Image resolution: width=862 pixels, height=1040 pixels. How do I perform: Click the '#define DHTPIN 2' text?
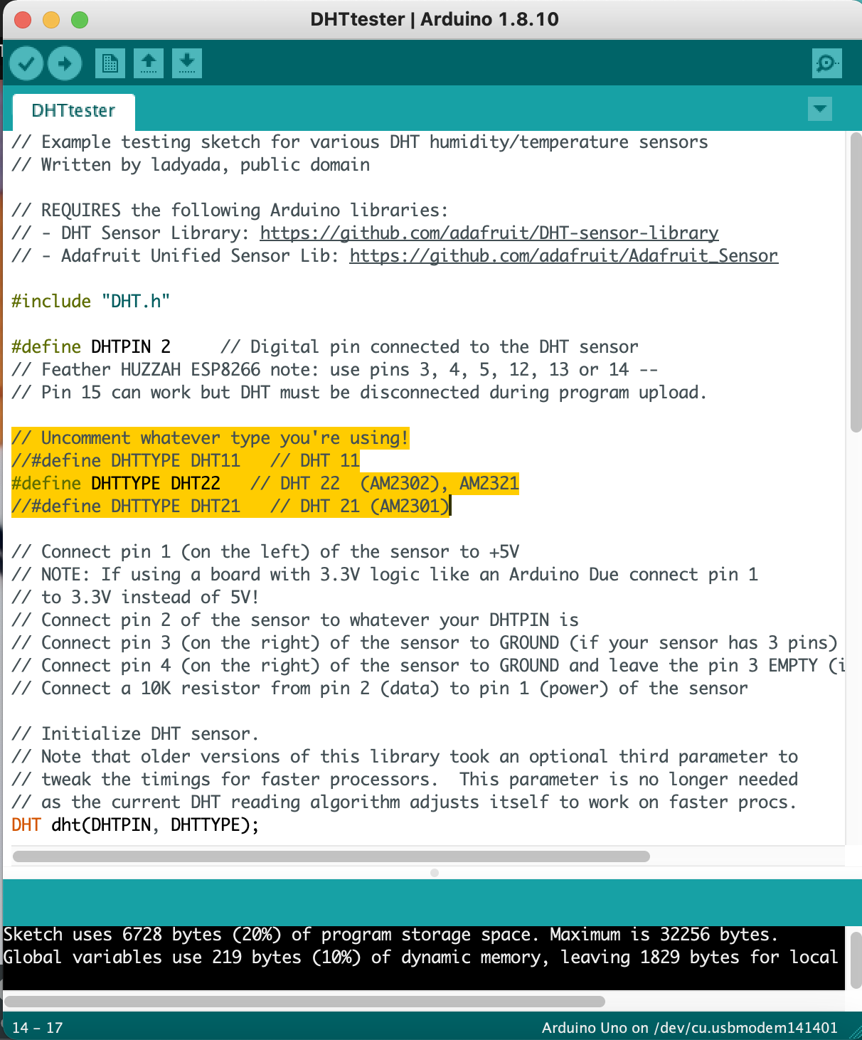[91, 347]
